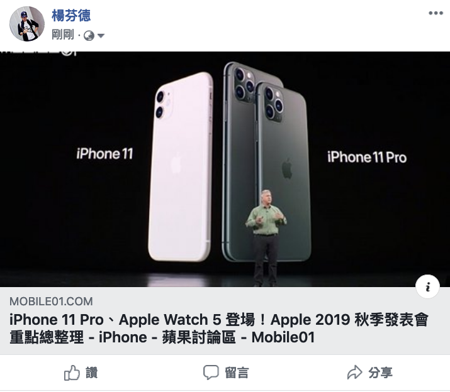Open 楊芬德's profile name link

[71, 16]
